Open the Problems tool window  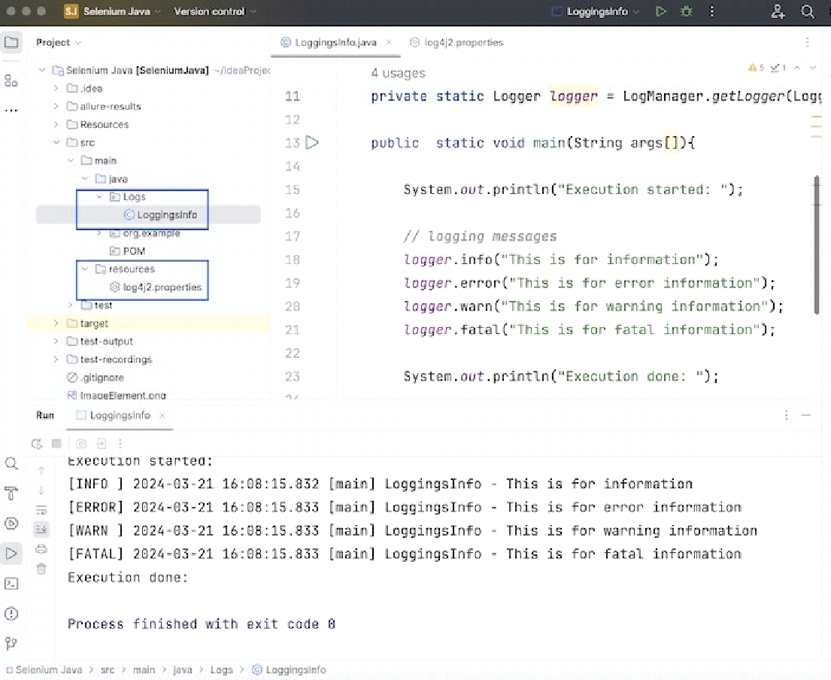coord(11,614)
